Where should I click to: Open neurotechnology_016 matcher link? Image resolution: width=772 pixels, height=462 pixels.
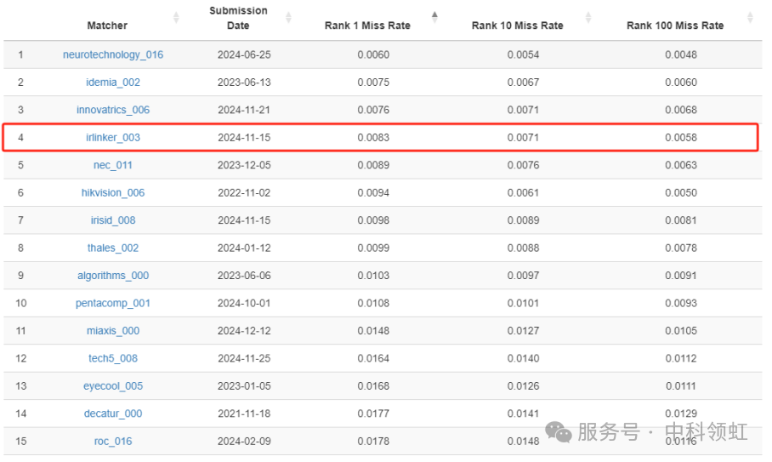click(x=113, y=55)
